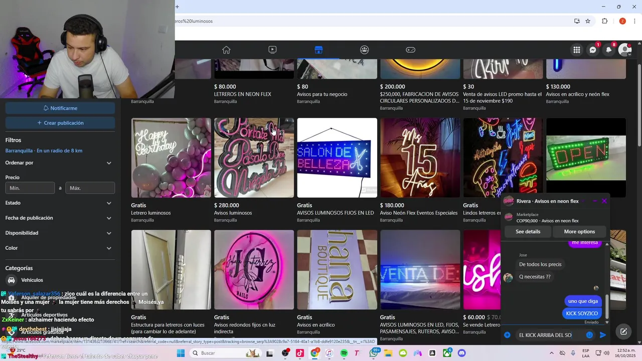Click Avisos para tu negocio title
The height and width of the screenshot is (361, 642).
322,94
